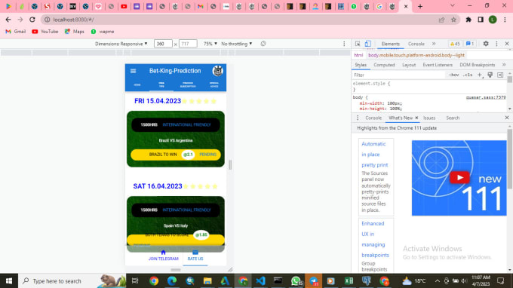Click the 1 message issues badge
Viewport: 513px width, 288px height.
470,44
